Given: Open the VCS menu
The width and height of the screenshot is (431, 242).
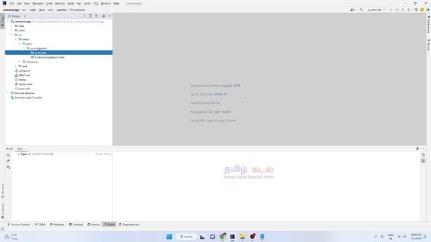Looking at the screenshot, I should click(x=96, y=3).
